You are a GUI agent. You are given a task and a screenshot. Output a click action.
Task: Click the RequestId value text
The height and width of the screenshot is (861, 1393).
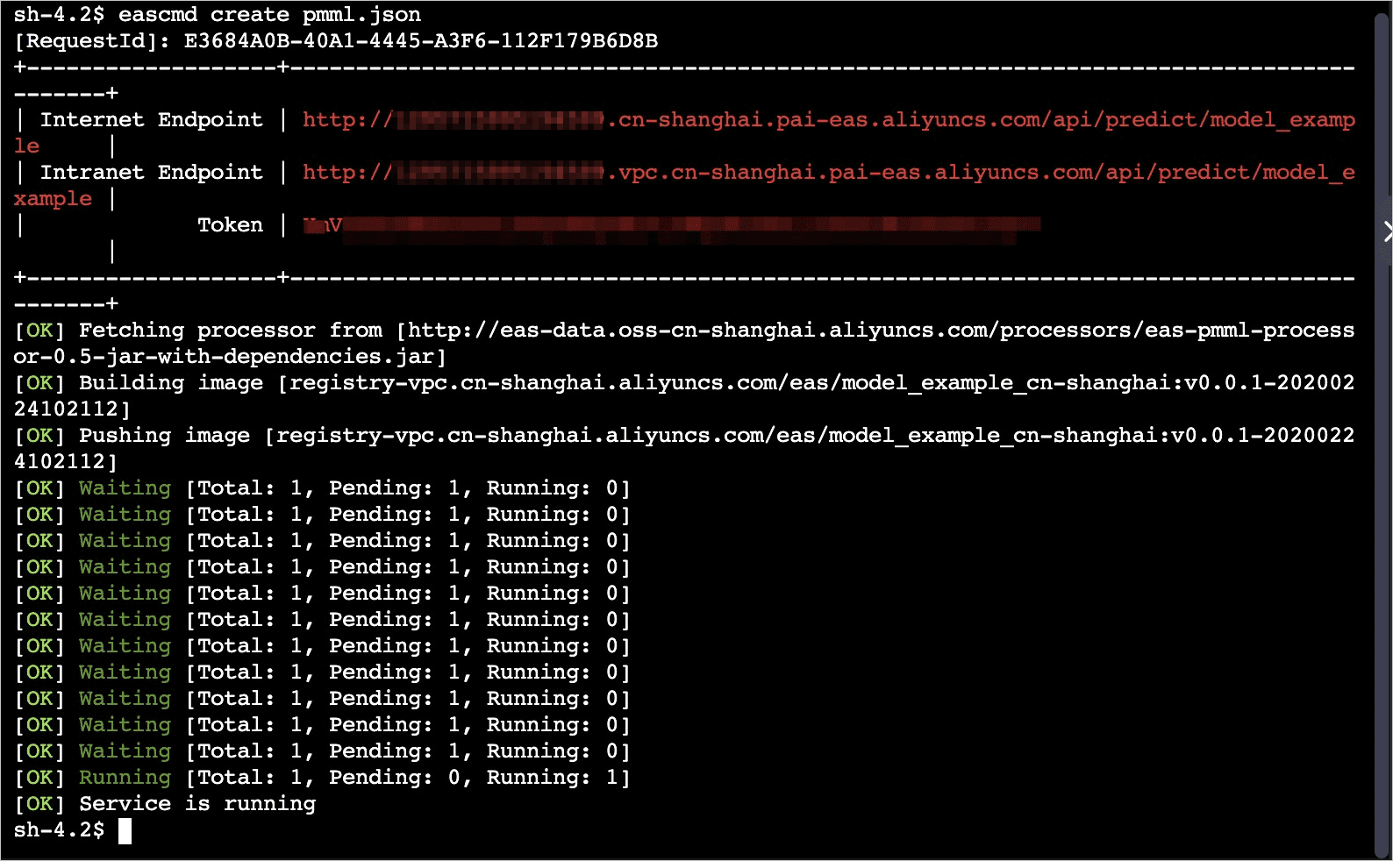click(421, 41)
